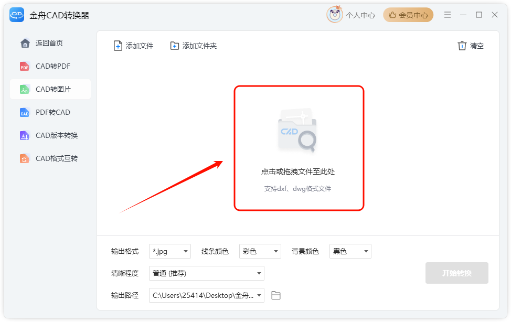
Task: Click the thumbs-up icon in 会员中心
Action: pyautogui.click(x=392, y=15)
